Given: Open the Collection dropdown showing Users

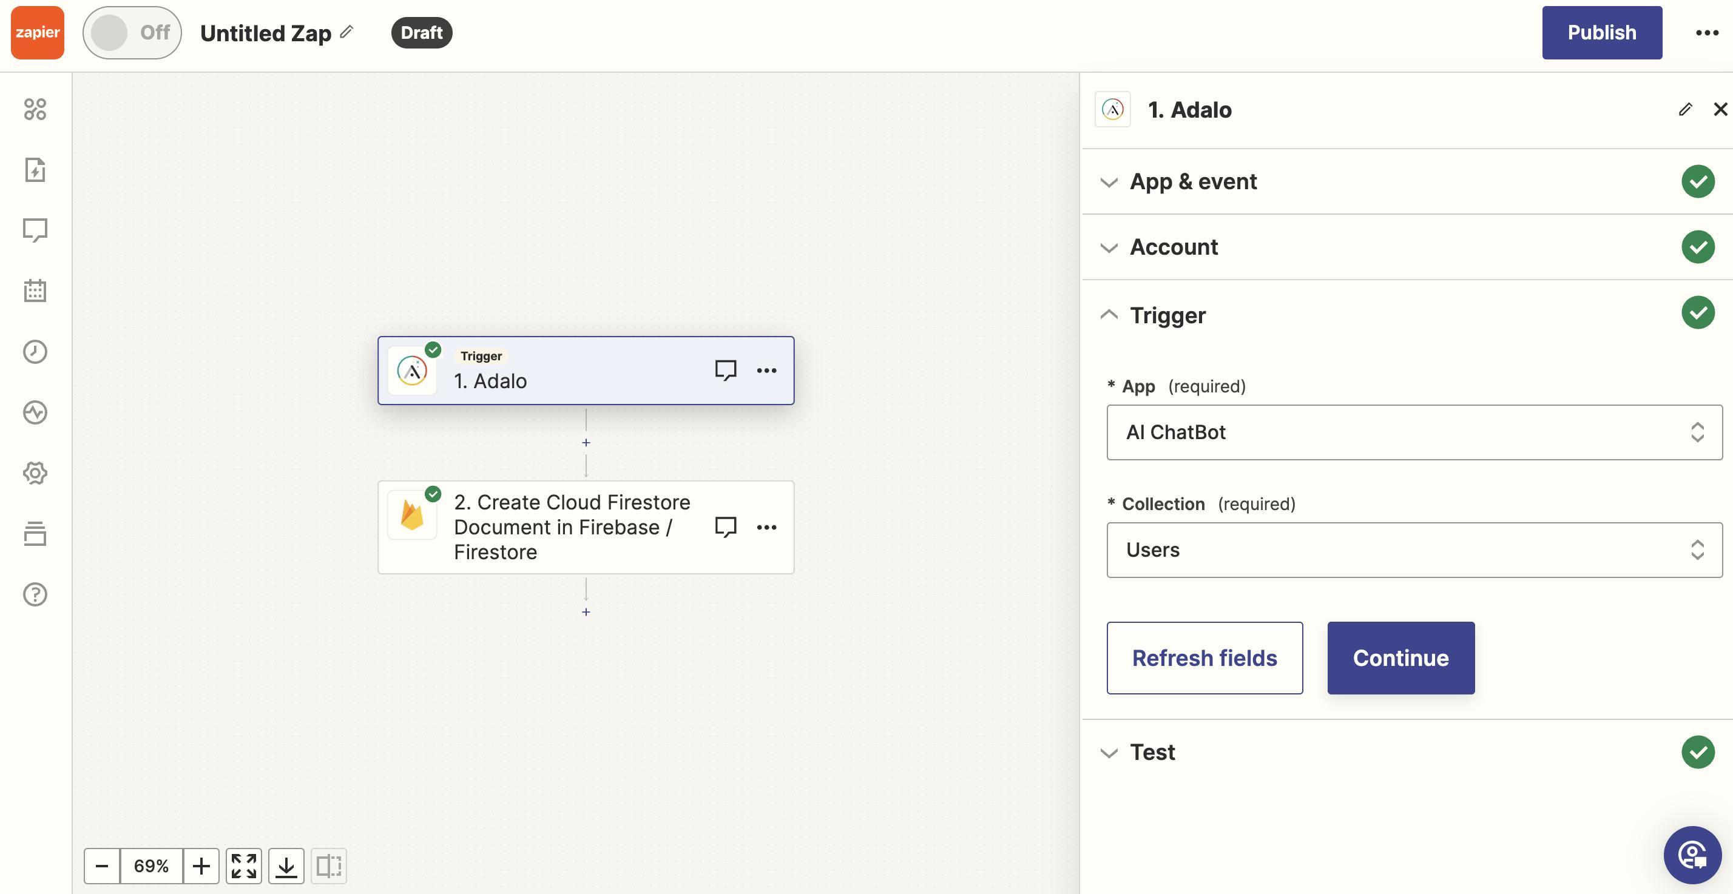Looking at the screenshot, I should [x=1414, y=550].
